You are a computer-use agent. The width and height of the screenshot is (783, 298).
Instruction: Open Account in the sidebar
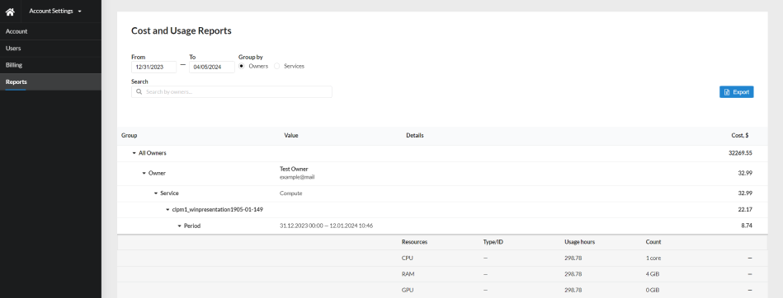50,31
